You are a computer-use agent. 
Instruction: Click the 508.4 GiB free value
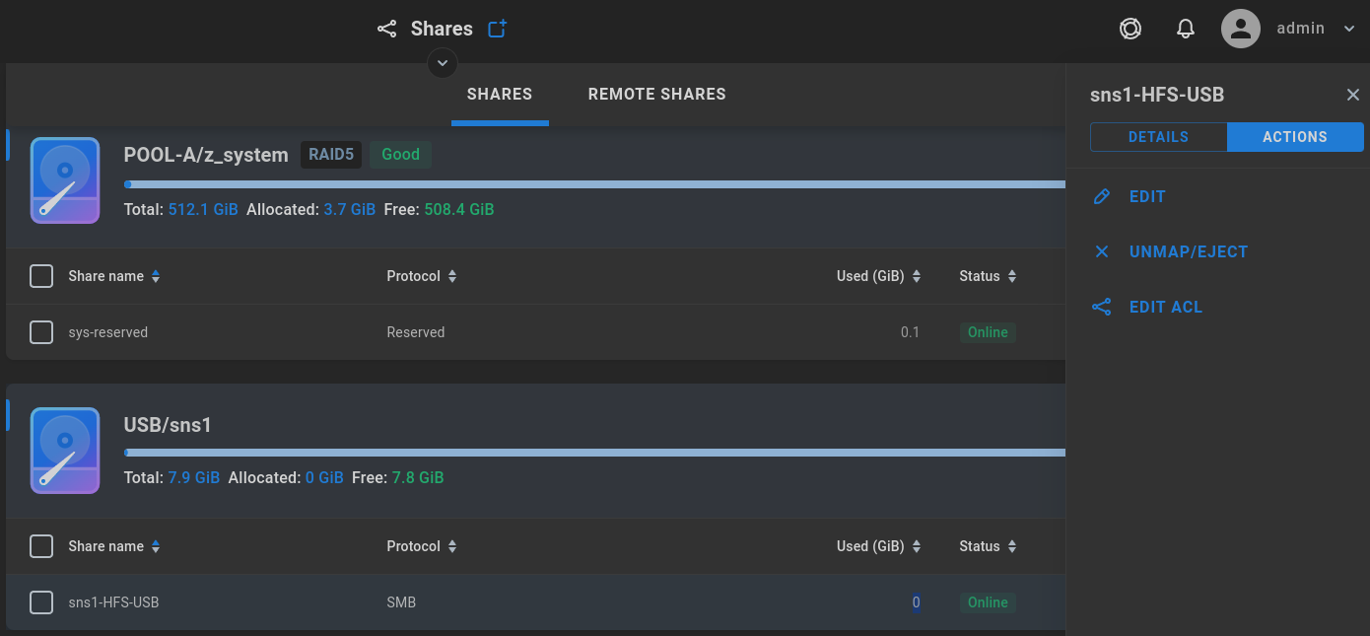459,210
